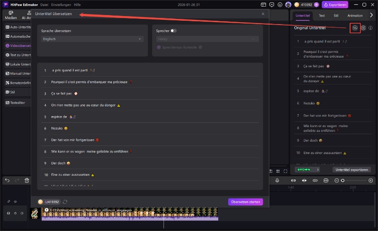378x231 pixels.
Task: Click the Untertitel exportieren button
Action: click(352, 170)
